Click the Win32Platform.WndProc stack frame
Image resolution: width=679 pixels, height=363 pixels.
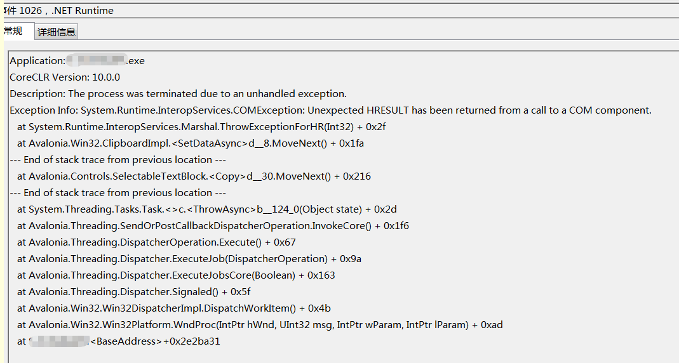coord(260,325)
